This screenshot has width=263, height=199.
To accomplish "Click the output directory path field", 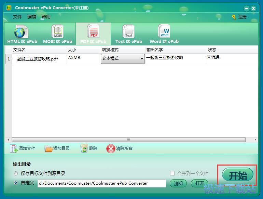I will [x=102, y=183].
